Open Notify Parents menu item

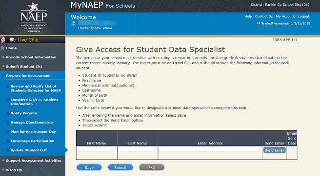pos(24,113)
